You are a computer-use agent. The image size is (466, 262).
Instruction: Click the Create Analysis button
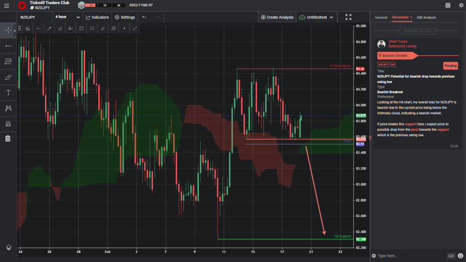(x=279, y=17)
